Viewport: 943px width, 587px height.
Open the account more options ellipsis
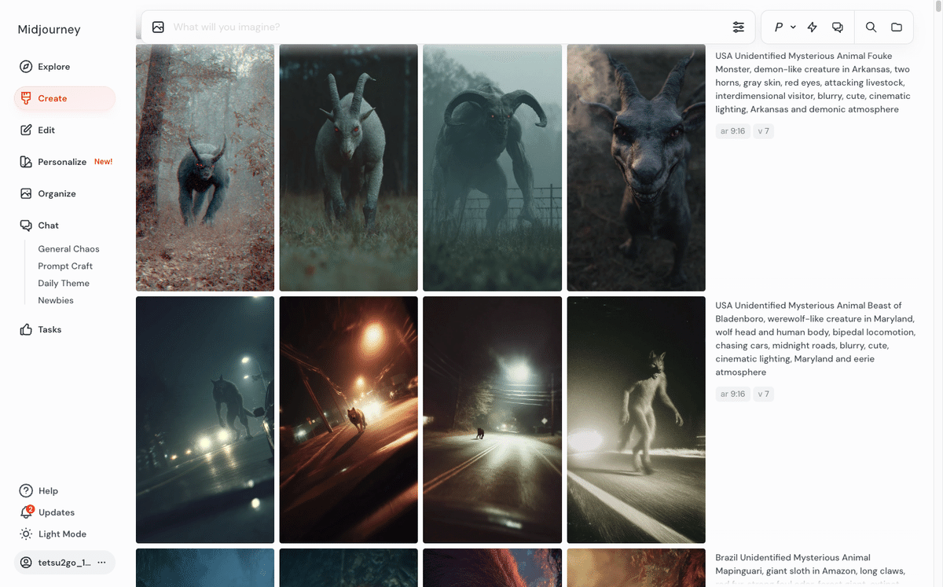coord(101,563)
